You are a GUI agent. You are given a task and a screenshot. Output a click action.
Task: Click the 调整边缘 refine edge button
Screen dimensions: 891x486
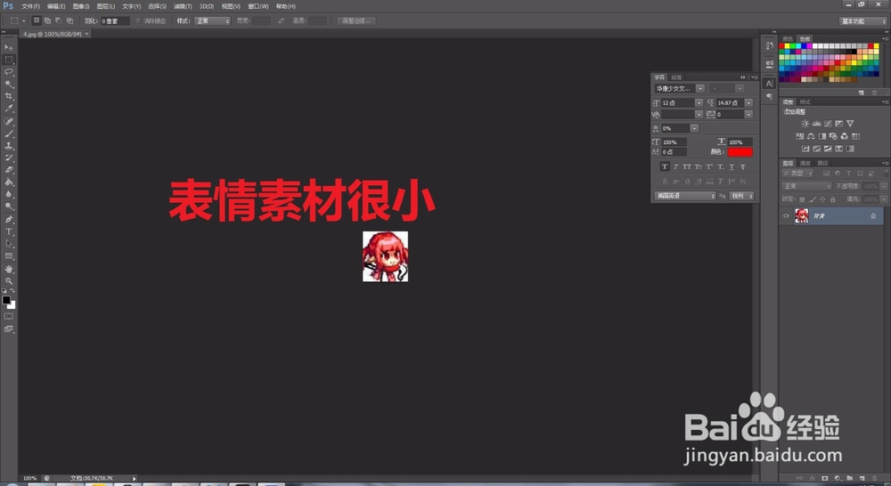[356, 21]
